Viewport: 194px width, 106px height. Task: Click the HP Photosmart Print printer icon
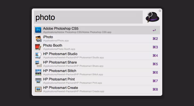coord(38,81)
